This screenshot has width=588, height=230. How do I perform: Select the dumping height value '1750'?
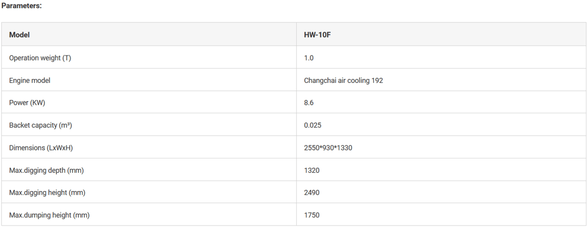312,215
